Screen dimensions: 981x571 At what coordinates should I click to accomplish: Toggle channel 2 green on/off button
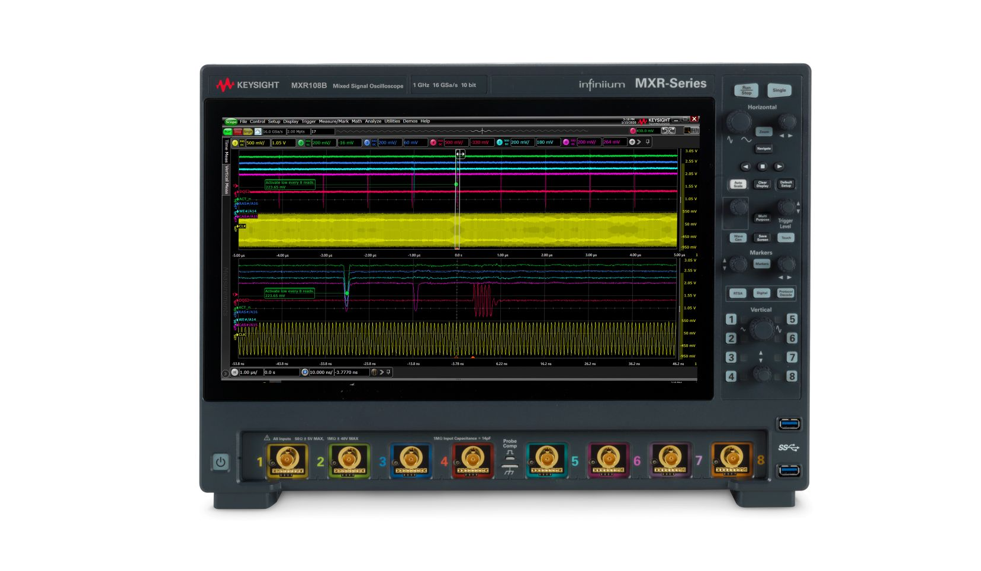(301, 143)
